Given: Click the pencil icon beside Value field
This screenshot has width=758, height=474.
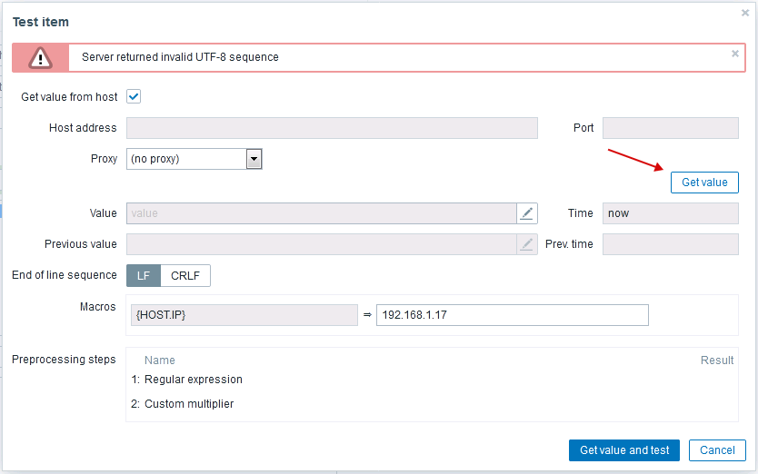Looking at the screenshot, I should (x=527, y=213).
